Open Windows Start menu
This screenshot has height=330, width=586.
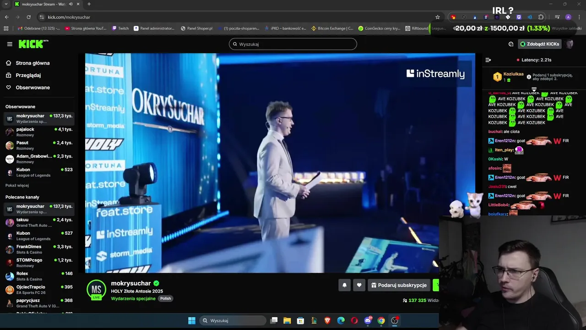pos(192,320)
